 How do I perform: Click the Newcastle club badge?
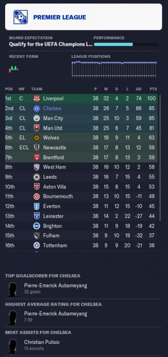coord(36,147)
